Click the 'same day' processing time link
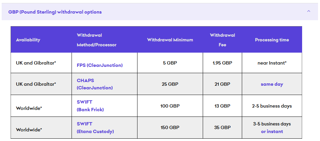This screenshot has width=320, height=141. pyautogui.click(x=272, y=84)
